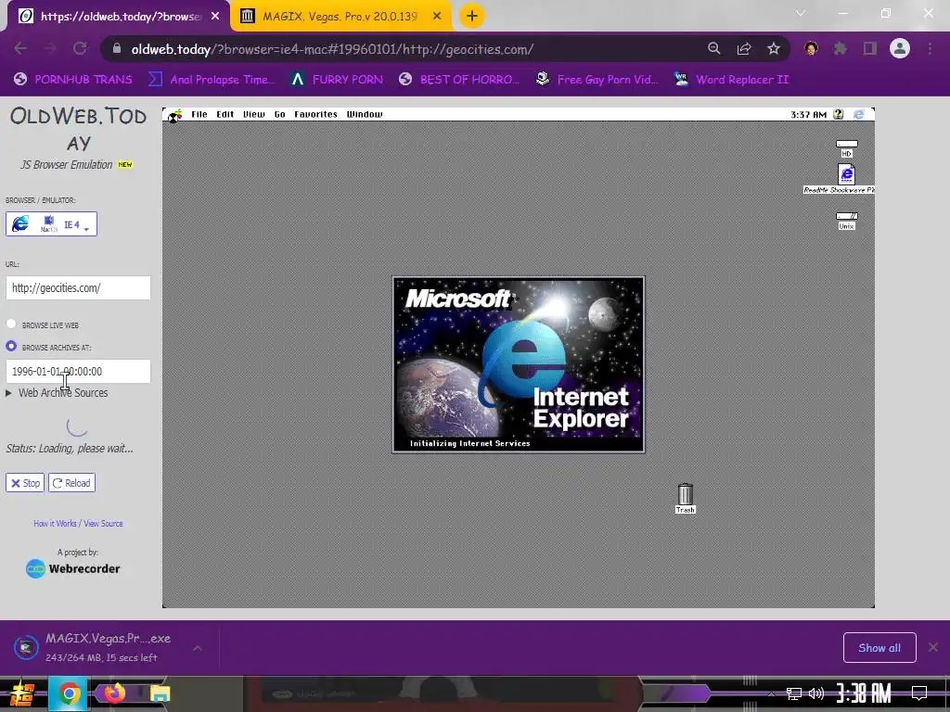The width and height of the screenshot is (950, 712).
Task: Expand the MAGIX download options chevron
Action: (x=198, y=648)
